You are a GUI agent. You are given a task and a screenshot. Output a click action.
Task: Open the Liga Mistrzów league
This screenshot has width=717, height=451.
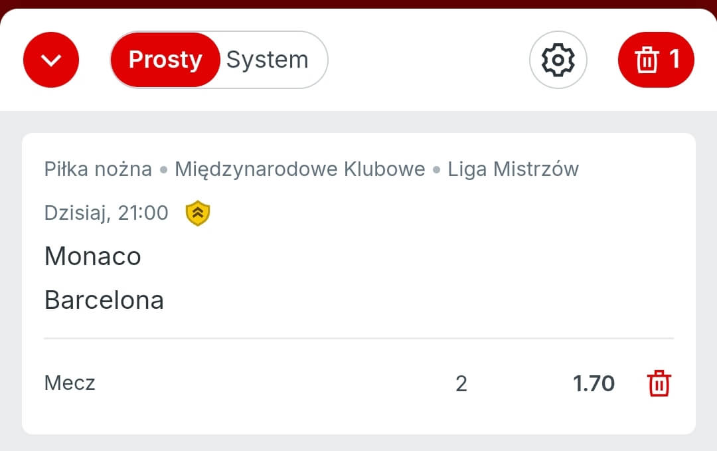pyautogui.click(x=513, y=169)
